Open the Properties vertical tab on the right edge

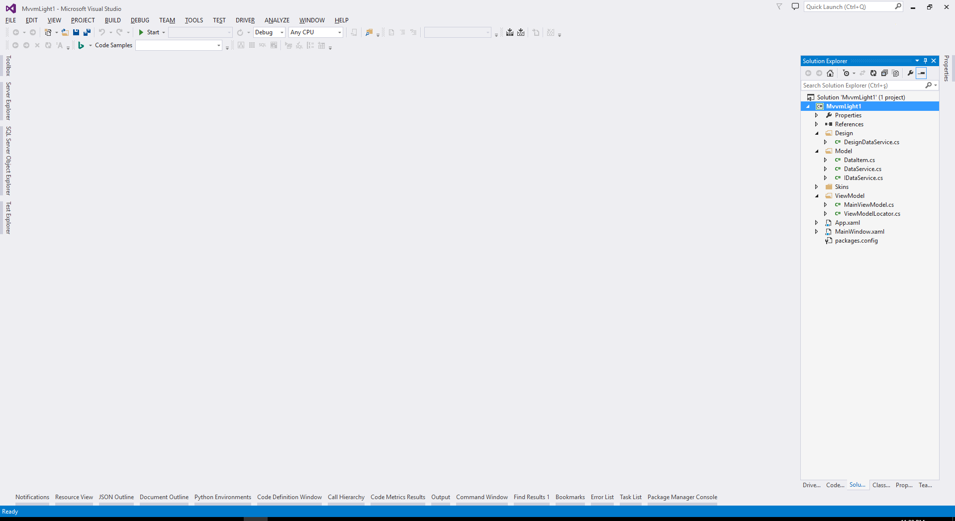(x=946, y=68)
